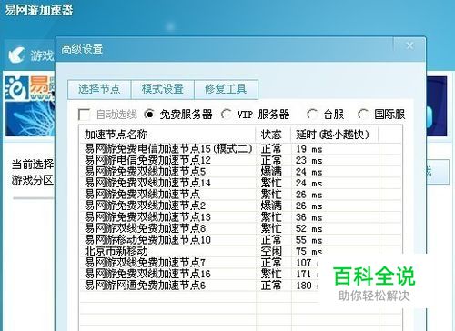Click the 55 ms latency value
Viewport: 455px width, 331px height.
309,240
